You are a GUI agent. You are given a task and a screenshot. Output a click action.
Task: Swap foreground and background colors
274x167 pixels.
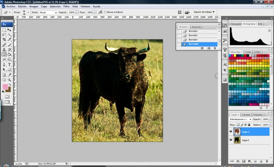pyautogui.click(x=10, y=85)
